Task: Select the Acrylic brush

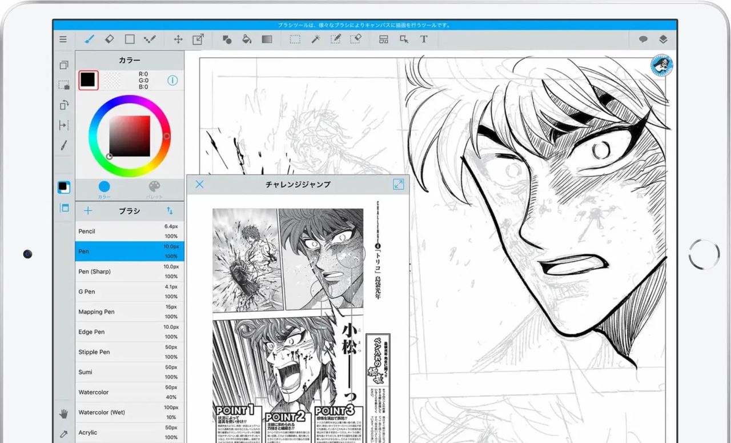Action: point(130,432)
